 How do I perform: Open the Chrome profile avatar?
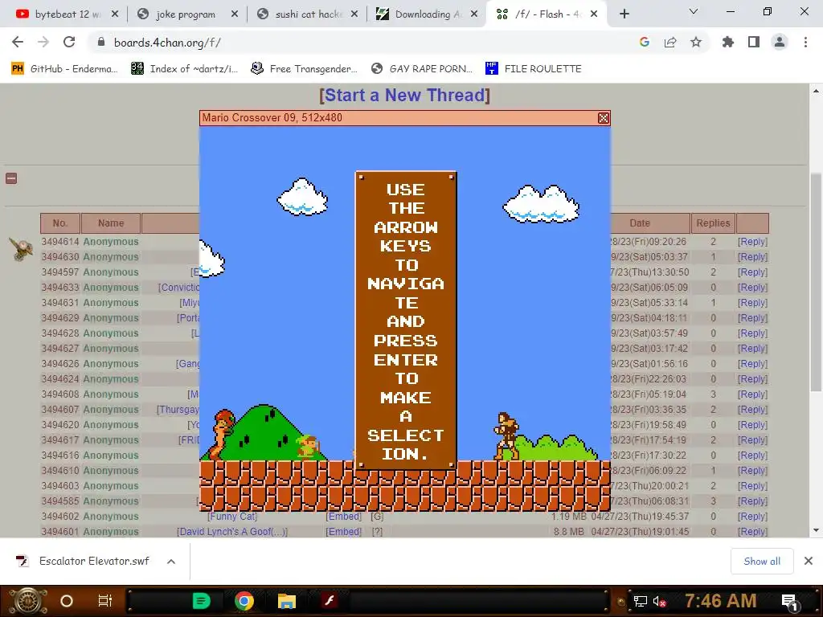click(x=780, y=42)
